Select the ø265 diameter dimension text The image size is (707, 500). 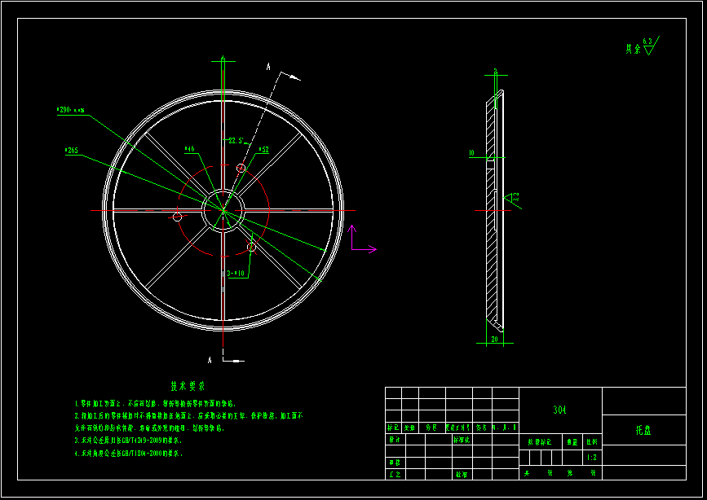coord(72,151)
